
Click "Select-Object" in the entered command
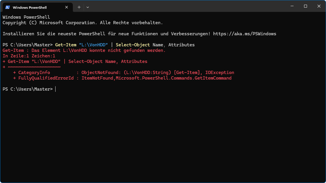tap(133, 45)
